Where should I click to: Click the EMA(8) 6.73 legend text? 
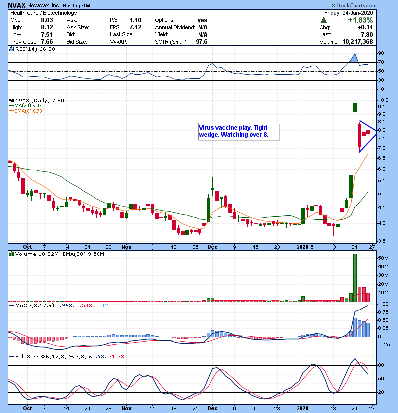click(x=28, y=111)
